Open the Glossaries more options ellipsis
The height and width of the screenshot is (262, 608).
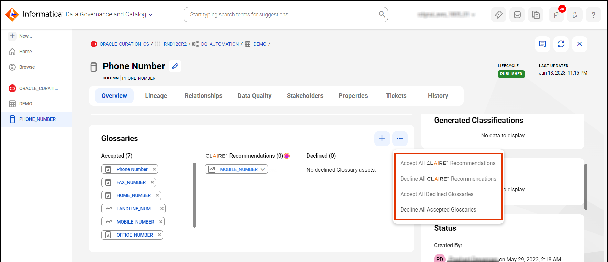point(400,138)
